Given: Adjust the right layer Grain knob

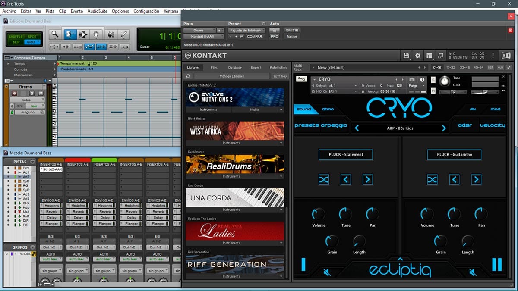Looking at the screenshot, I should coord(440,241).
